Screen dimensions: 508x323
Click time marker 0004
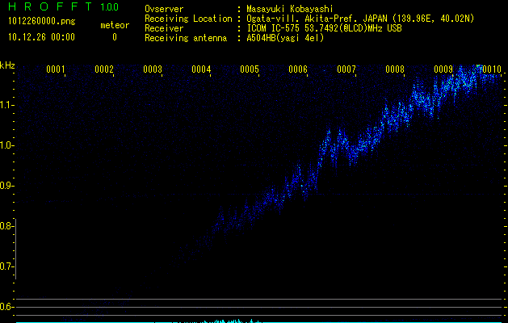pyautogui.click(x=201, y=69)
